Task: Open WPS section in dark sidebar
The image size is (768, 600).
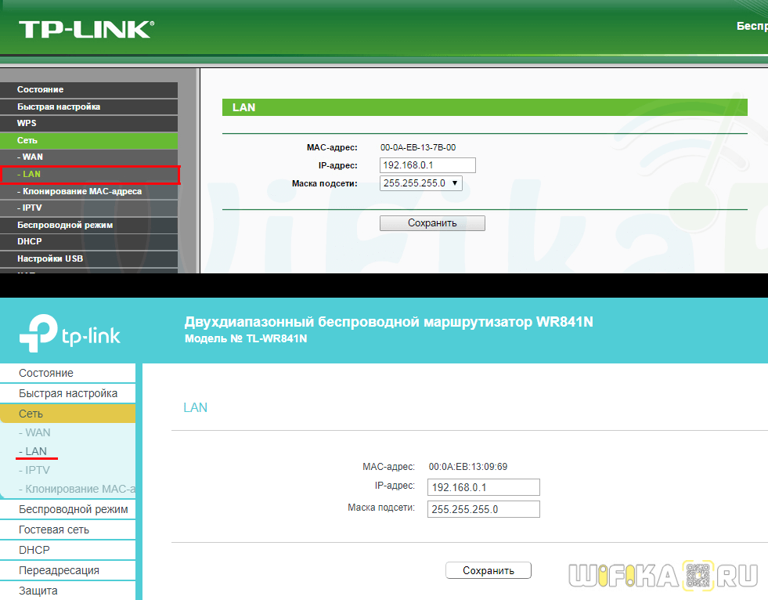Action: tap(27, 123)
